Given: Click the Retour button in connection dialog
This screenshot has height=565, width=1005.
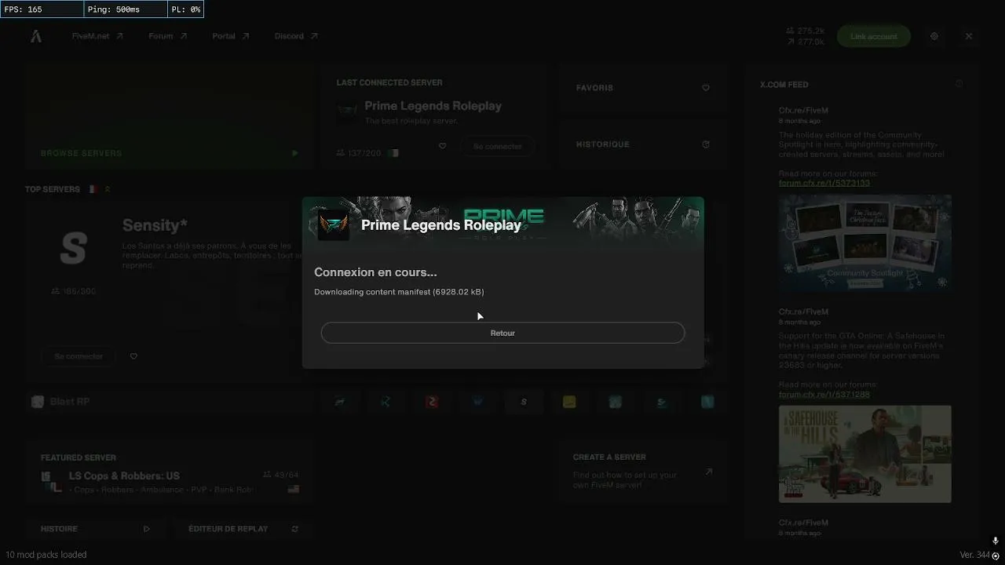Looking at the screenshot, I should click(502, 333).
